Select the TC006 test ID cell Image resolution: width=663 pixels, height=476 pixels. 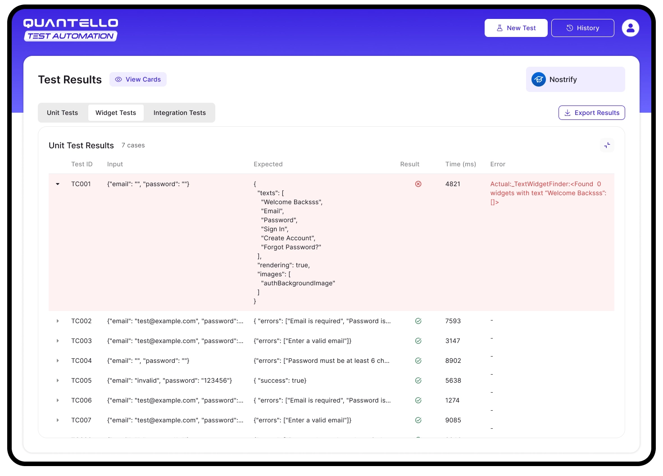coord(82,400)
